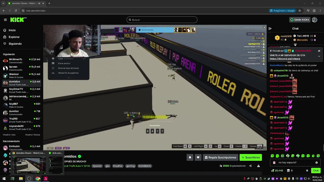Open the hamburger menu beside the KICK logo

point(5,20)
